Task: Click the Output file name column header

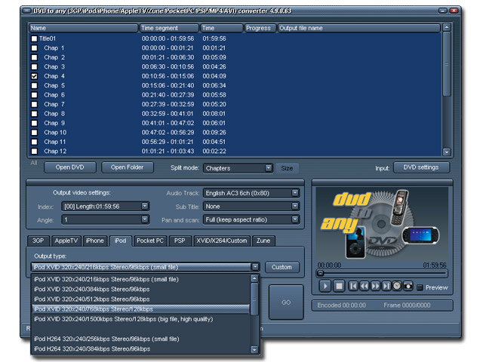Action: coord(359,28)
